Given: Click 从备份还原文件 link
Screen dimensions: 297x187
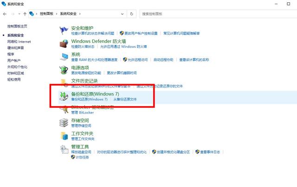Looking at the screenshot, I should 125,99.
